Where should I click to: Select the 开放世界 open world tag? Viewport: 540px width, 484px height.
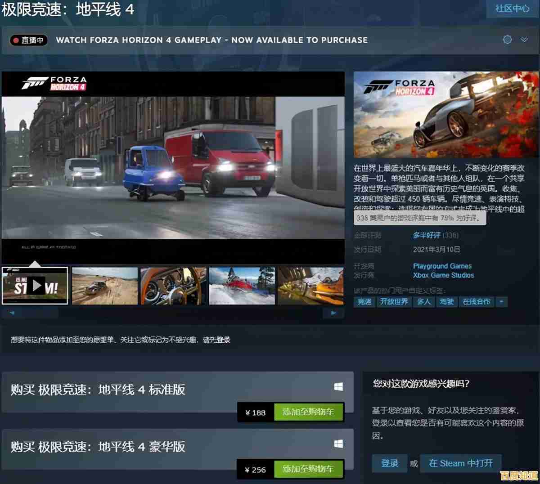[394, 302]
